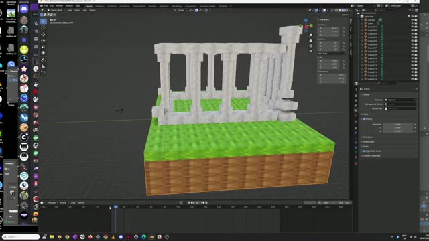Open the timeline Marker menu

click(81, 203)
